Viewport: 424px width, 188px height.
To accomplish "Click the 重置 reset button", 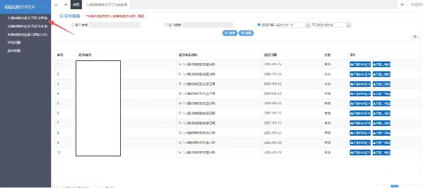I will [x=246, y=33].
